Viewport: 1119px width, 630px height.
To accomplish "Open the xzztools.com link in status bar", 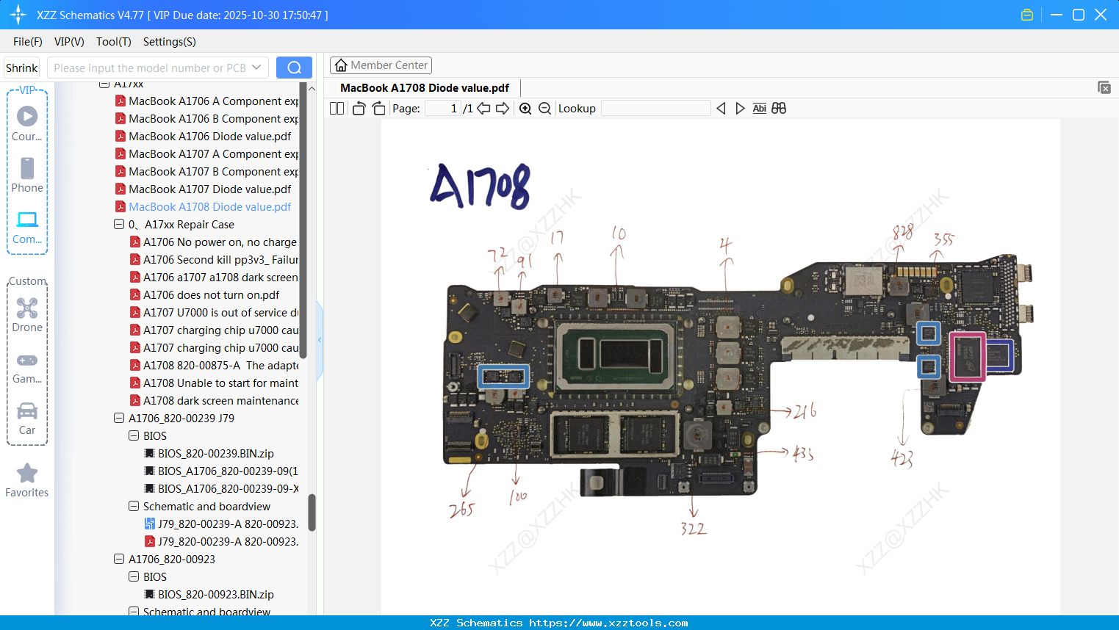I will (x=608, y=623).
